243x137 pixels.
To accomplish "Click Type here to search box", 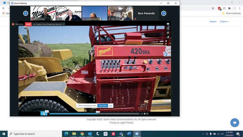I will point(35,134).
